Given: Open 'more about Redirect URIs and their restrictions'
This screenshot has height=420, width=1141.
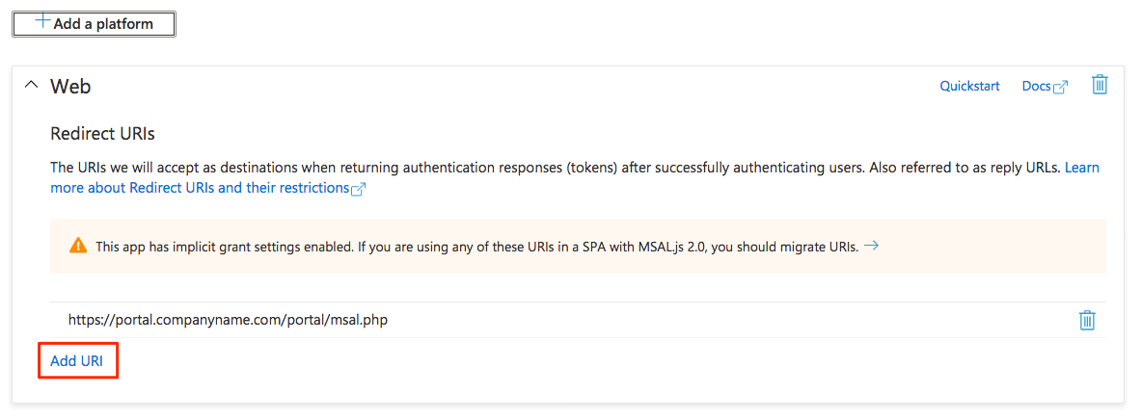Looking at the screenshot, I should (x=200, y=188).
